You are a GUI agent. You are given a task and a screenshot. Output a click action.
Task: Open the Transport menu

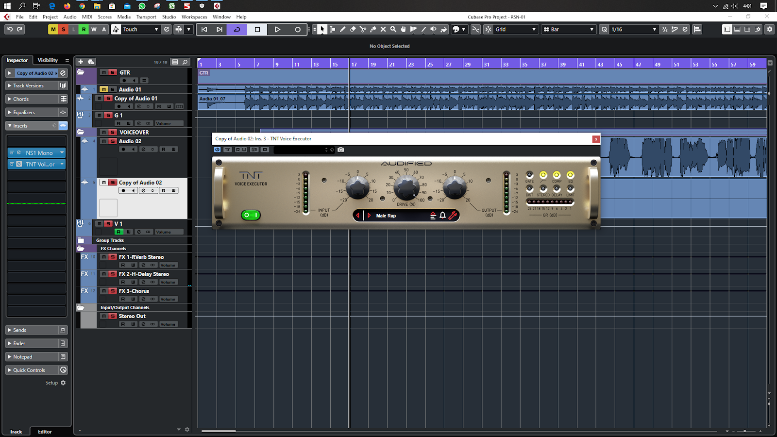coord(146,17)
